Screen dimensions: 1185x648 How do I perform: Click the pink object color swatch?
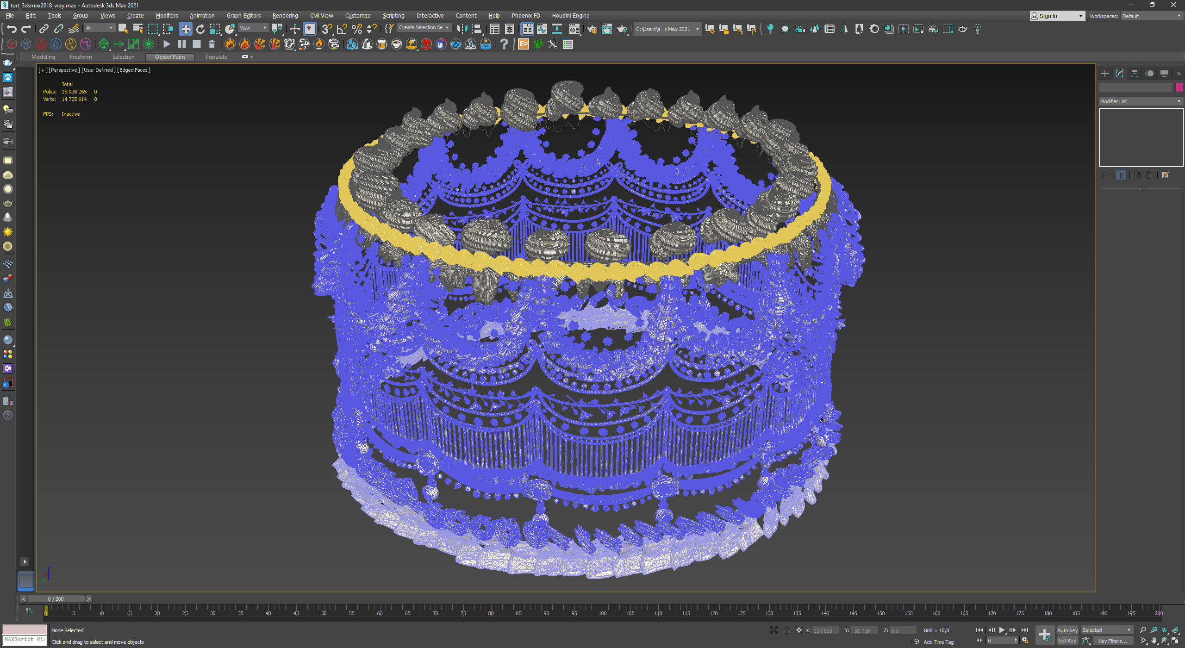tap(1179, 87)
